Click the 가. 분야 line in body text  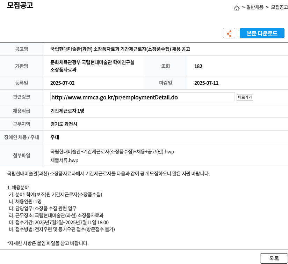pyautogui.click(x=56, y=195)
